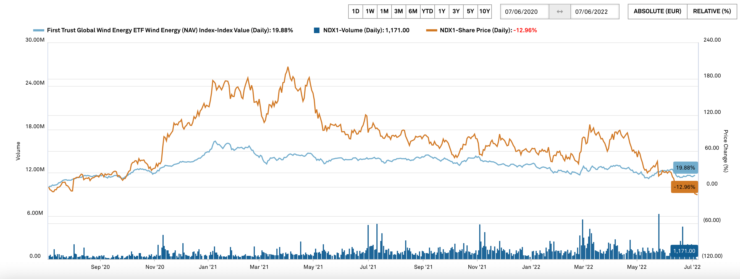Select the 6M range option

point(413,12)
